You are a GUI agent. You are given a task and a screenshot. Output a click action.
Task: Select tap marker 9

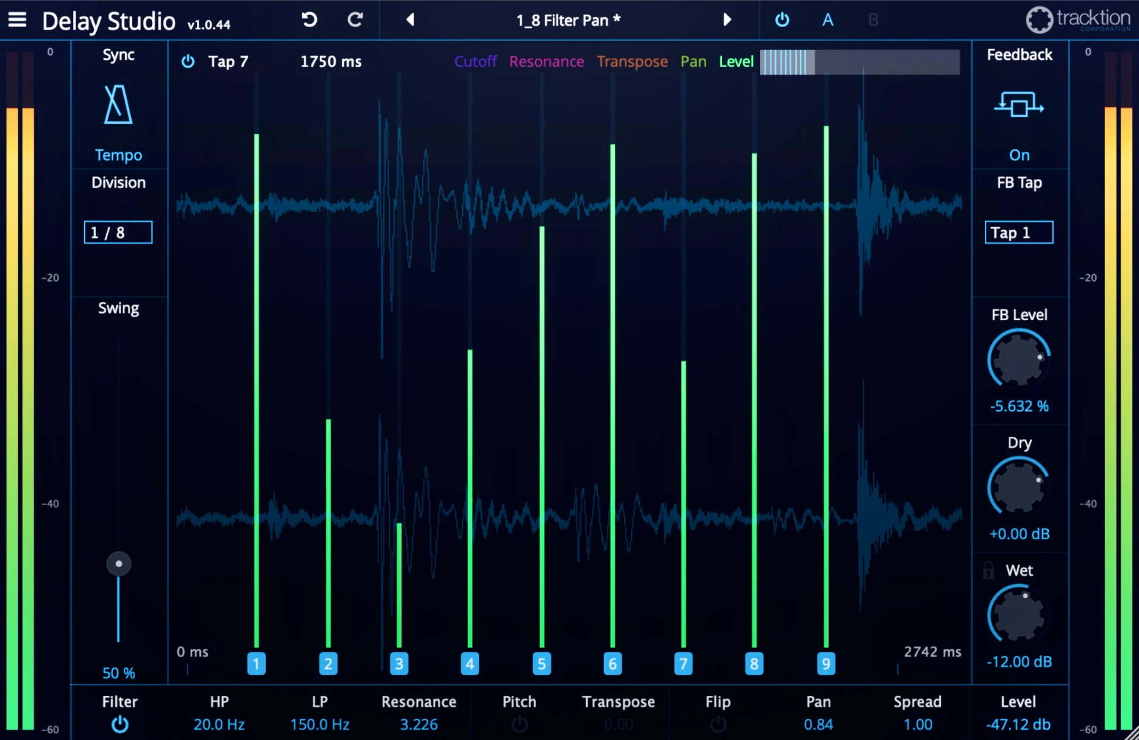826,664
